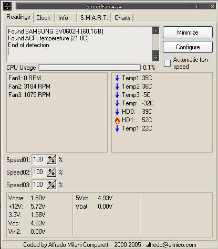Toggle the Automatic fan speed checkbox
The width and height of the screenshot is (218, 249).
point(167,63)
